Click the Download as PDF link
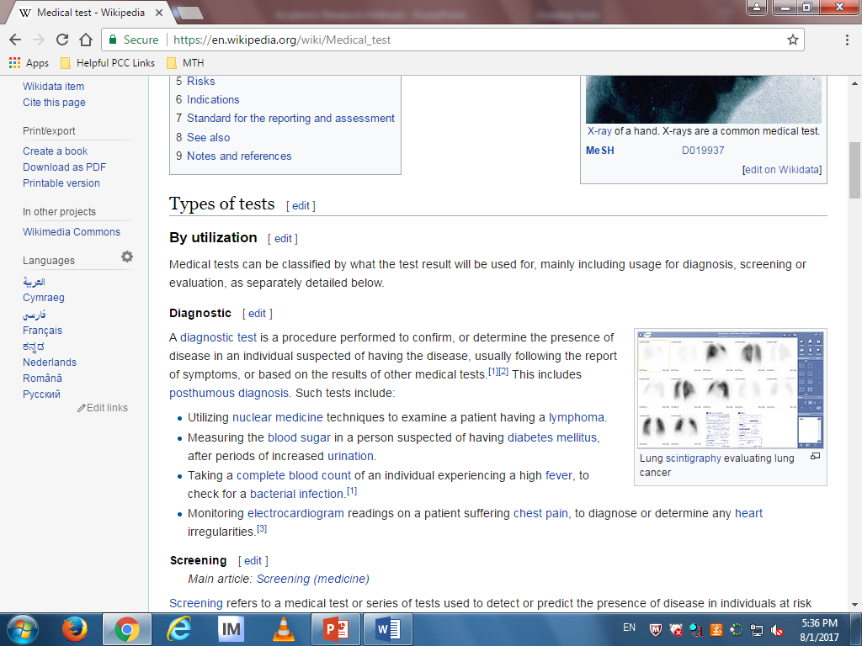 tap(64, 167)
